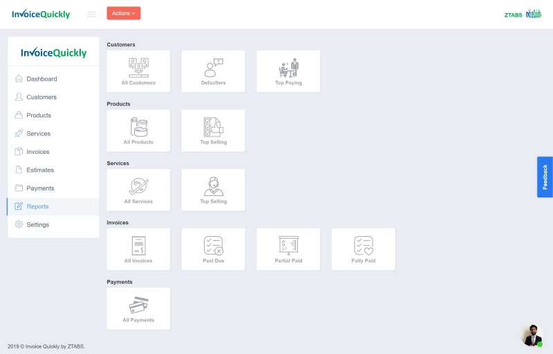Open the Services menu item
553x354 pixels.
point(53,133)
